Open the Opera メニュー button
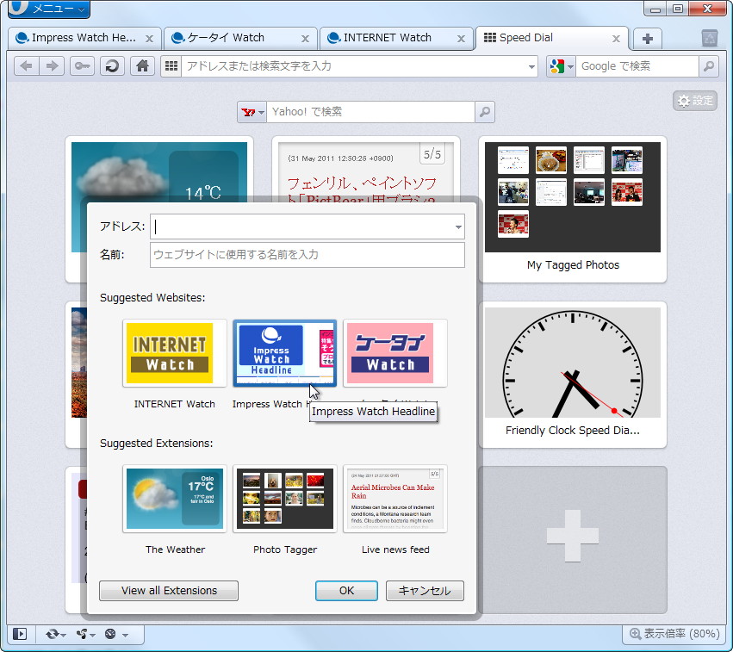Image resolution: width=733 pixels, height=652 pixels. 48,9
